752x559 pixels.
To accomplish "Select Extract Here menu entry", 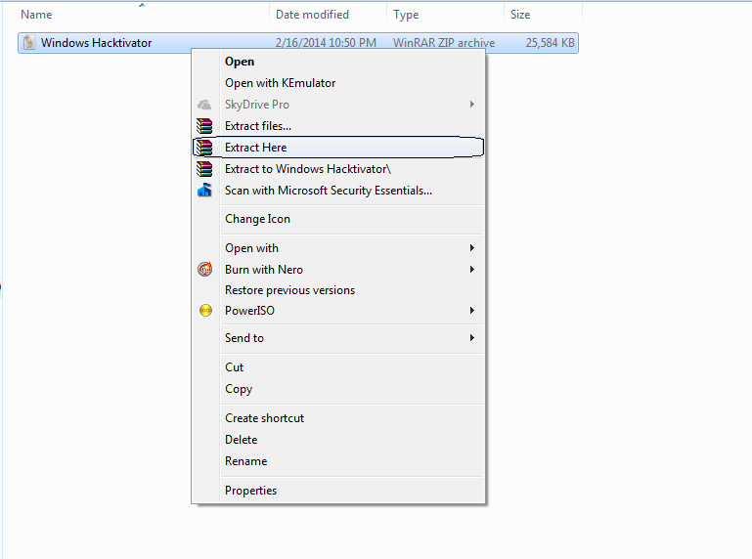I will (x=338, y=148).
